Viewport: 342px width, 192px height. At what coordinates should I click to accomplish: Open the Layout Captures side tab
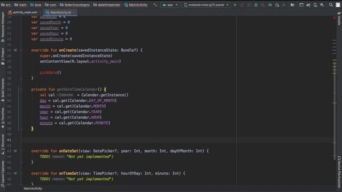[3, 174]
